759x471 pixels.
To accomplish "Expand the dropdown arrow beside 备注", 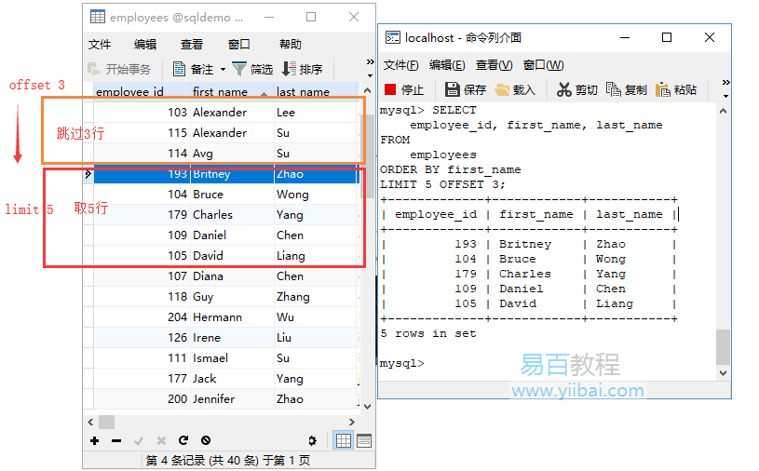I will (x=223, y=70).
